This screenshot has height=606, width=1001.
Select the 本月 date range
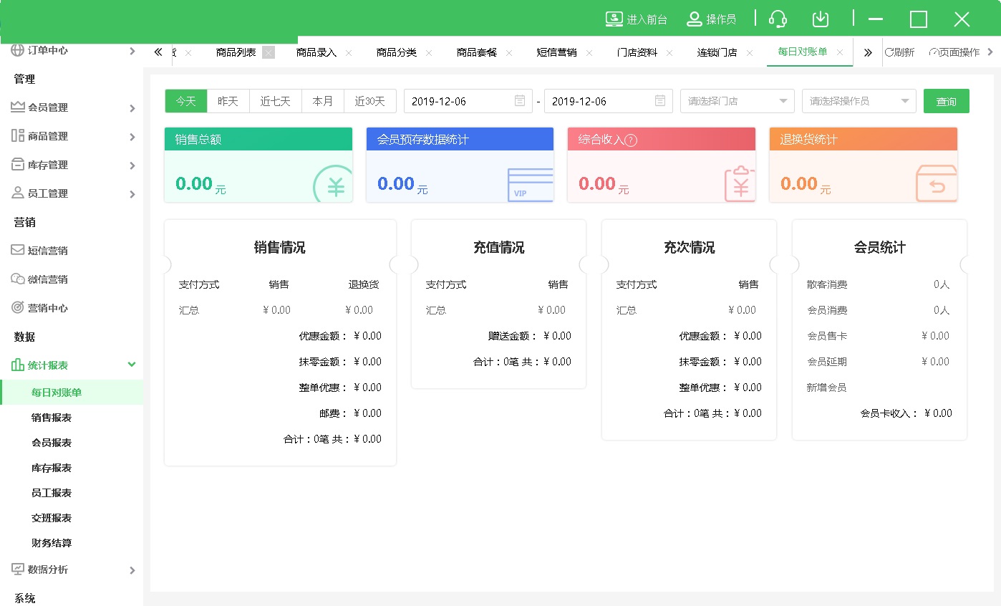323,101
